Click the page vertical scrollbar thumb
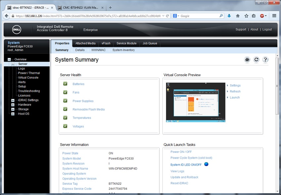 pos(277,86)
